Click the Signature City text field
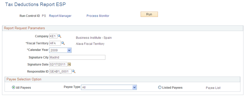The height and width of the screenshot is (97, 246). click(77, 57)
